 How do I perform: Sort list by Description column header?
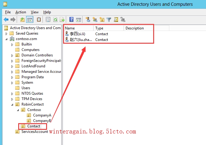point(147,28)
